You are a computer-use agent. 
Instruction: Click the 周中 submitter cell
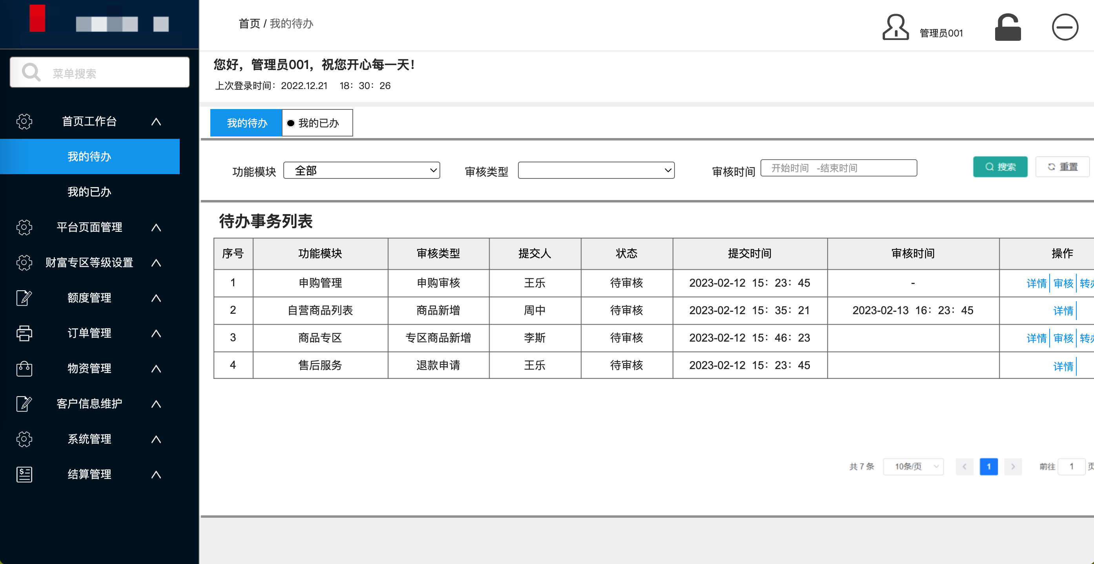(535, 310)
